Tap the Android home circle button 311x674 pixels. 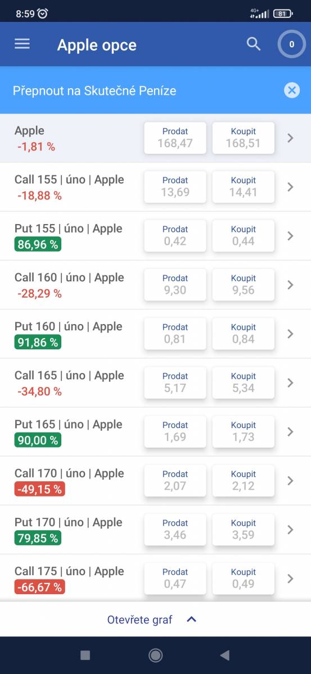coord(155,655)
